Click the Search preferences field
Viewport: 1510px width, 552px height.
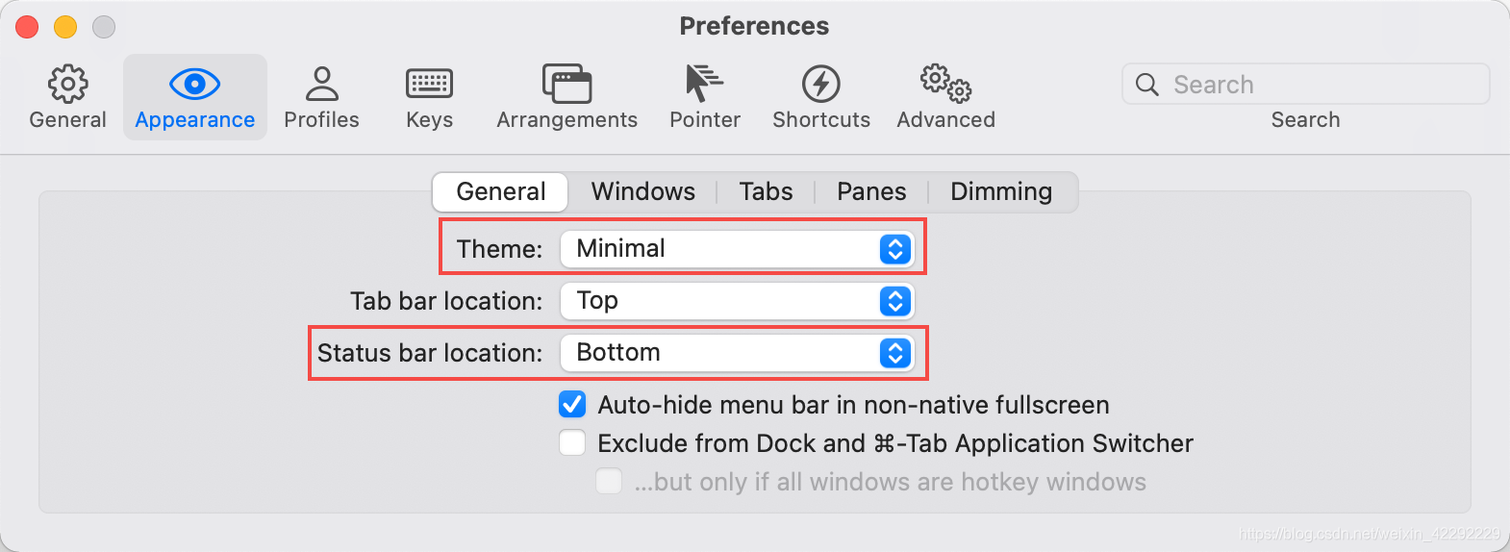point(1305,85)
